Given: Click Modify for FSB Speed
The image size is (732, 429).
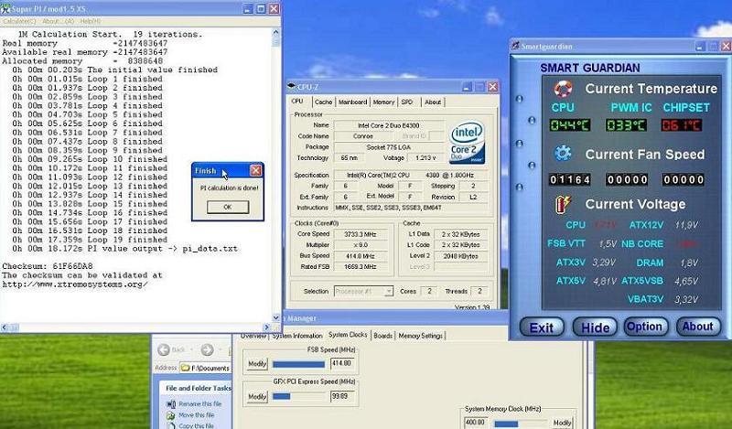Looking at the screenshot, I should pos(257,364).
